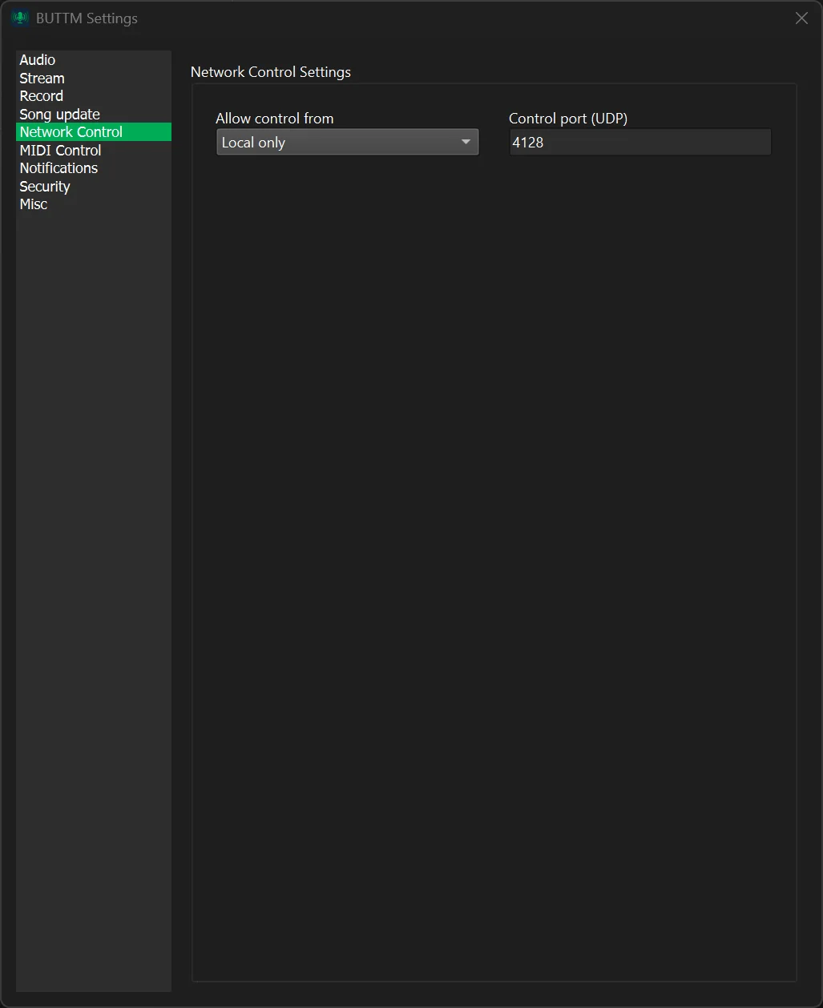823x1008 pixels.
Task: Select the Network Control settings section
Action: pos(71,131)
